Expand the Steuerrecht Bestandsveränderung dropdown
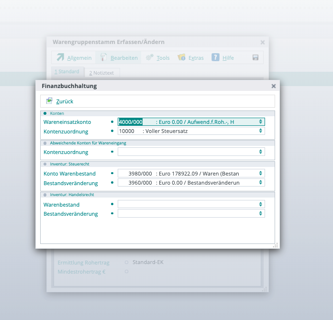 point(260,183)
